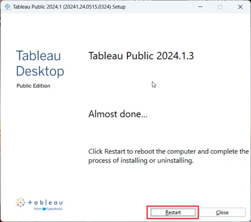Click the 'Click Restart to reboot' instruction text
The height and width of the screenshot is (222, 251).
coord(168,156)
